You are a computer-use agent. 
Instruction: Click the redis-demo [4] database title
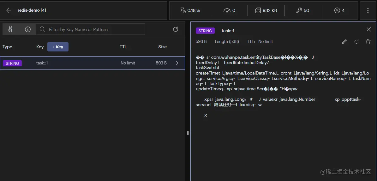click(32, 10)
